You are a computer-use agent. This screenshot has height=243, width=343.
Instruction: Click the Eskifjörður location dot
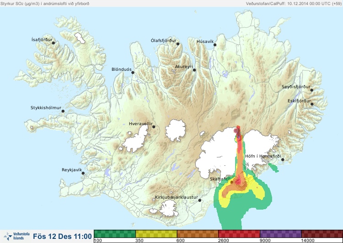[x=312, y=104]
